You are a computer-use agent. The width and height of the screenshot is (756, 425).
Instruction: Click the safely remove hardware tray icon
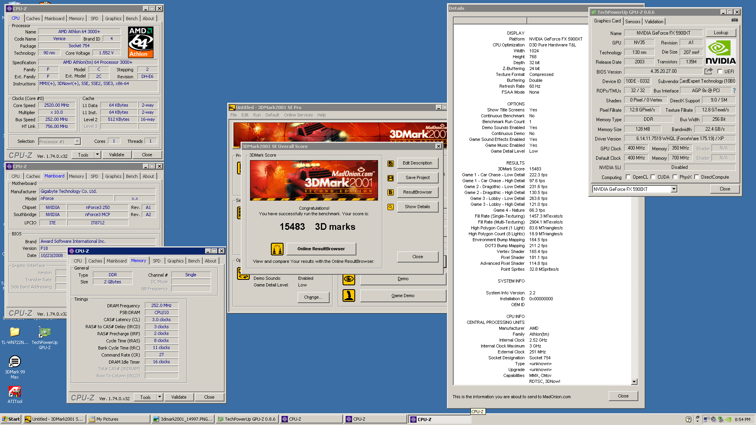(x=721, y=419)
